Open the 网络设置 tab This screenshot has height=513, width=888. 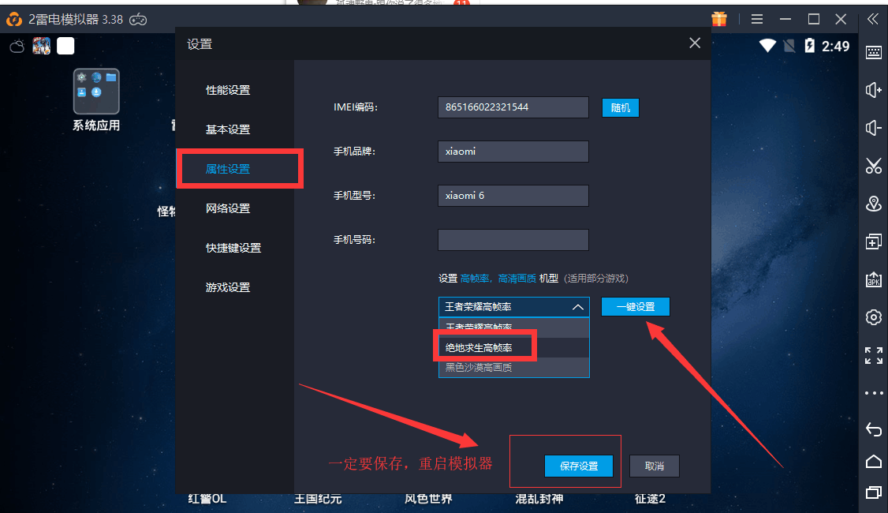coord(228,208)
